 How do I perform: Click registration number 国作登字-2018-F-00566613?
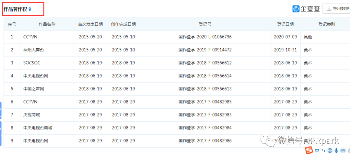click(205, 89)
